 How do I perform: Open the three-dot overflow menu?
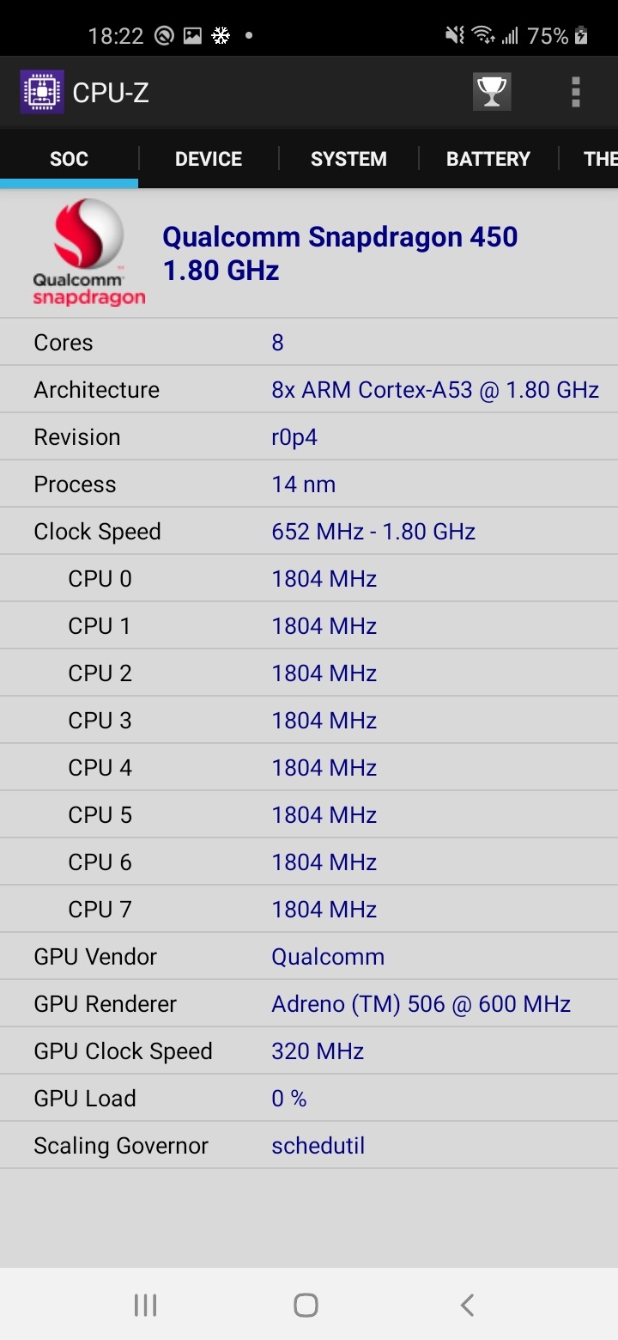575,92
